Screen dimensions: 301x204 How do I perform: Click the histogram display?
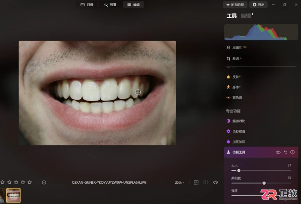(x=261, y=32)
